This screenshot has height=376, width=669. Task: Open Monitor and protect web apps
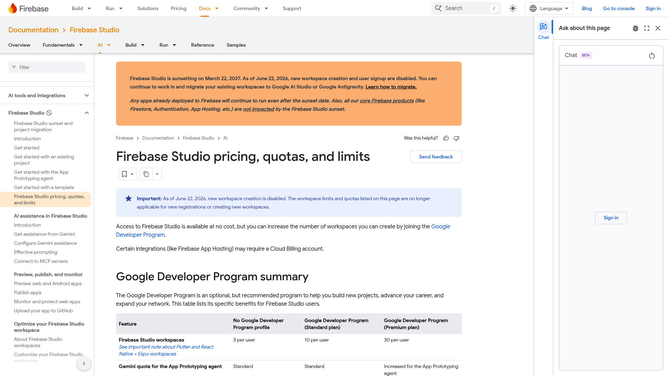point(47,301)
